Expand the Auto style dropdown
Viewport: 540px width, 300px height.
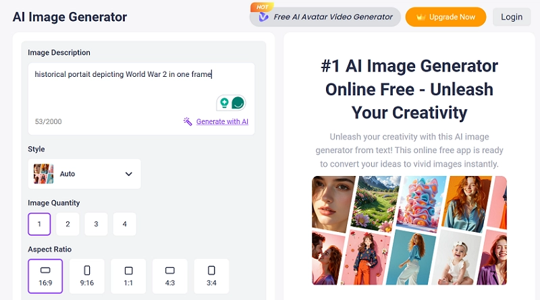[x=84, y=174]
